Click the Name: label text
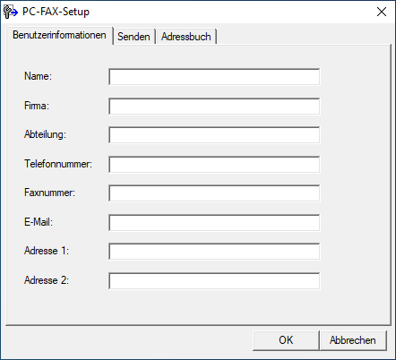 (38, 76)
